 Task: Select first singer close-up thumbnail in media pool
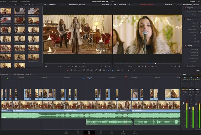[6, 11]
